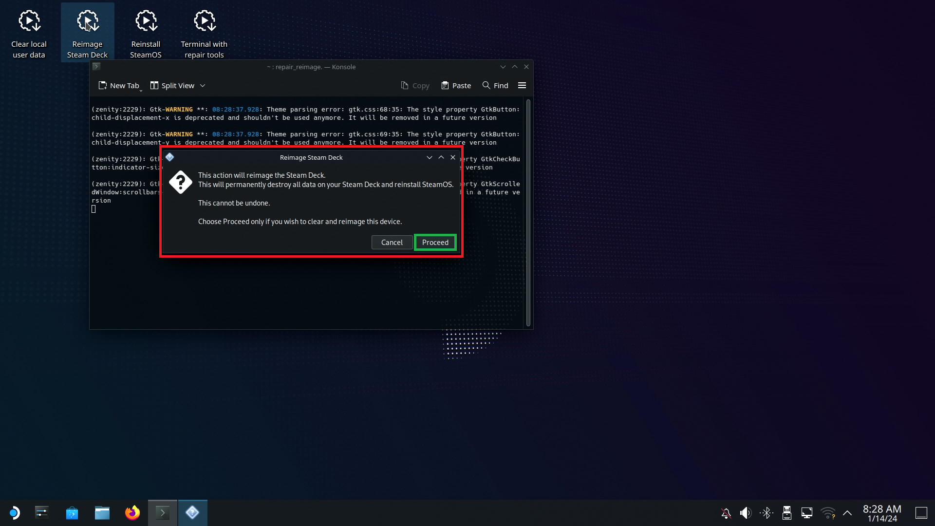The height and width of the screenshot is (526, 935).
Task: Open the volume tray icon
Action: click(x=745, y=512)
